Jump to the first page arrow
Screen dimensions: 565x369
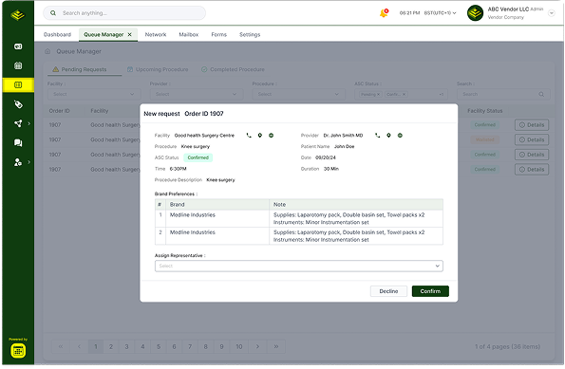click(x=61, y=346)
